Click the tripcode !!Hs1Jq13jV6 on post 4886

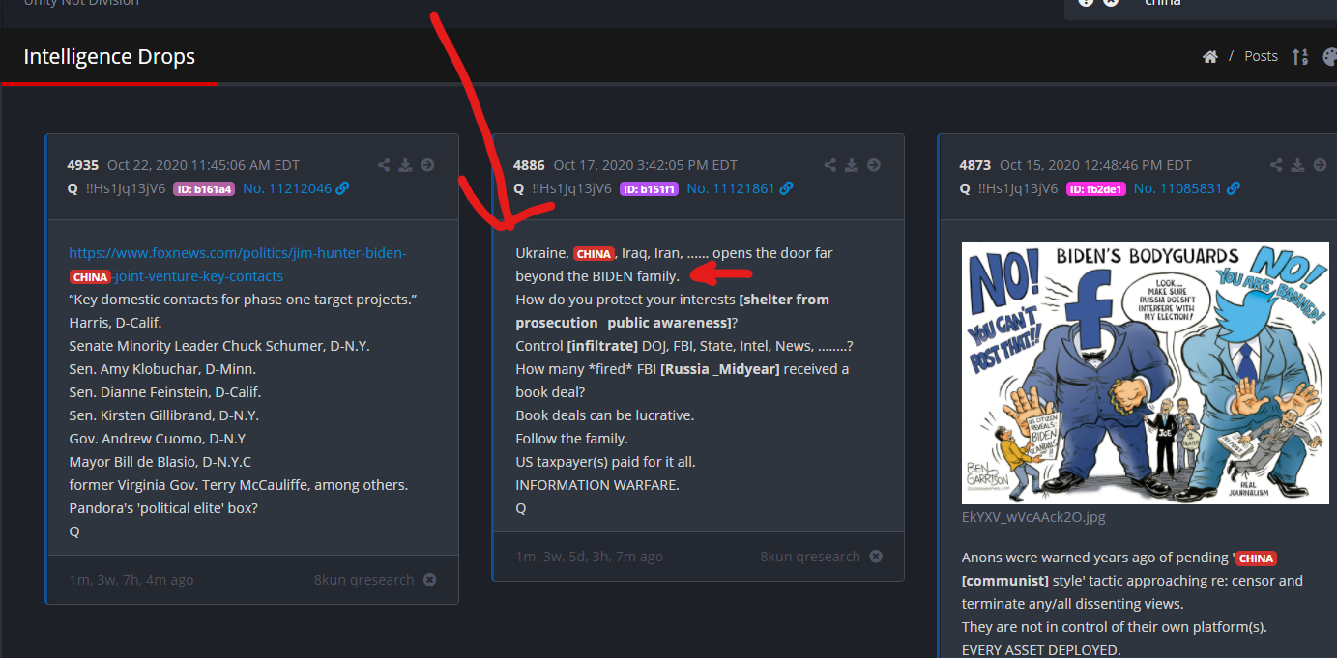click(571, 188)
